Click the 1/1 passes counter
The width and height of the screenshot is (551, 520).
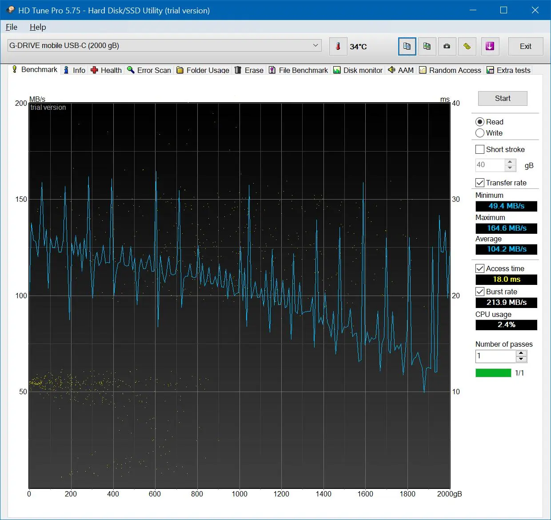coord(519,373)
